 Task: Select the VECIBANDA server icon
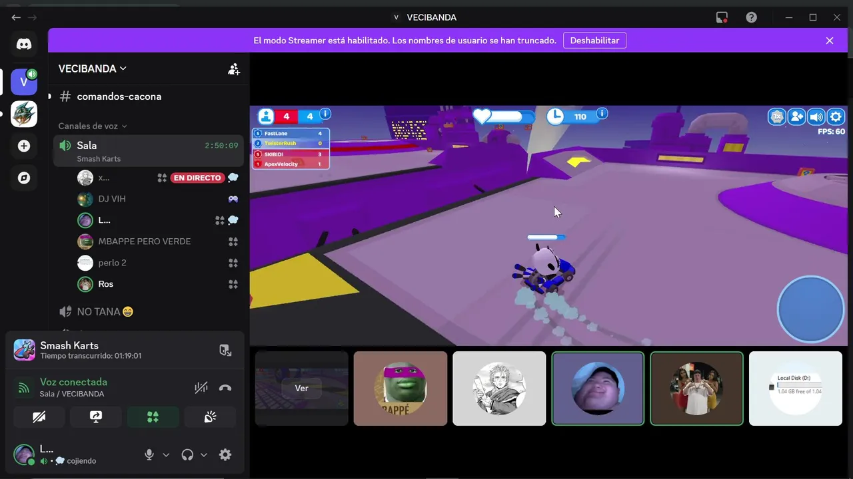coord(24,82)
